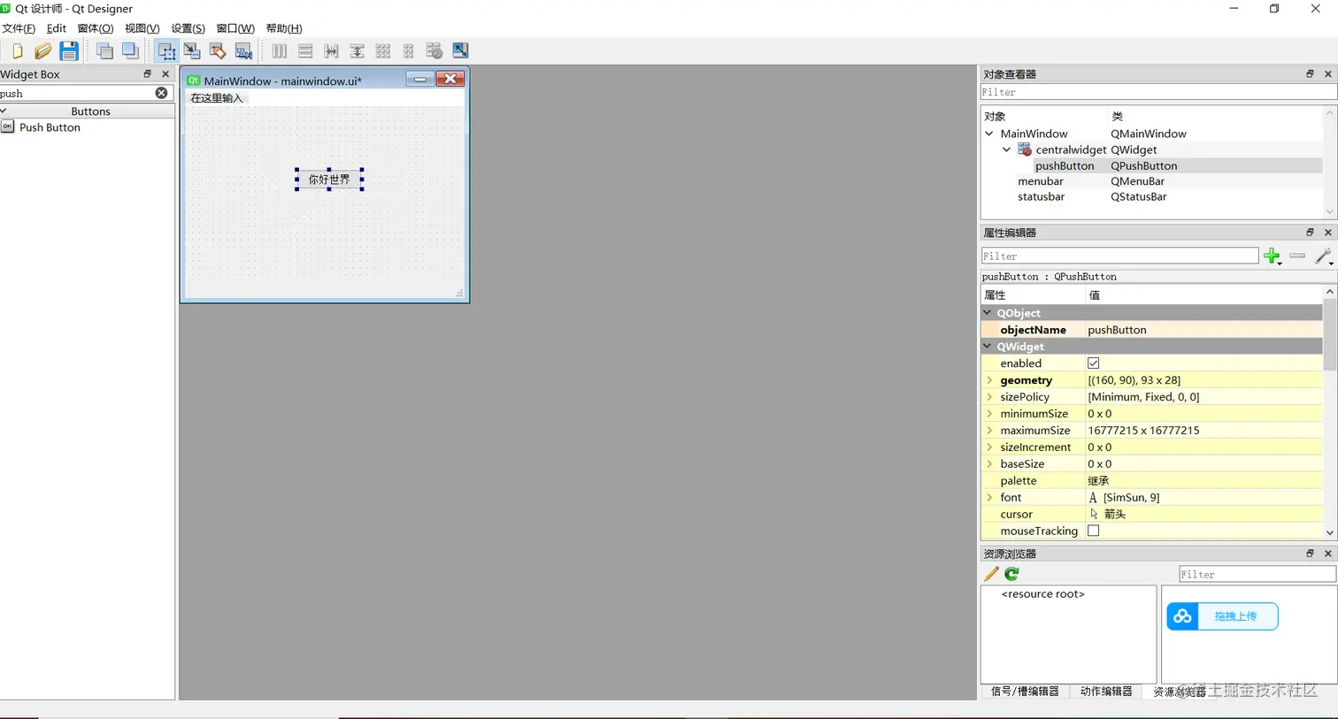Remove dynamic property with minus icon
The image size is (1338, 719).
(x=1297, y=256)
